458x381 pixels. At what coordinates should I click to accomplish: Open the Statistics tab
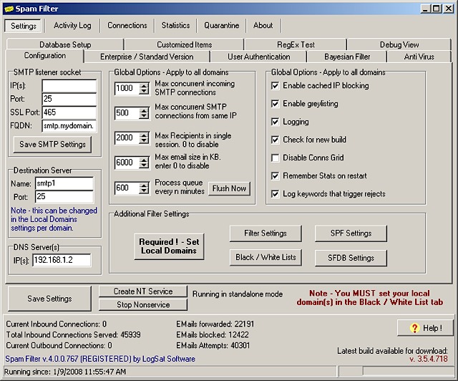tap(176, 26)
